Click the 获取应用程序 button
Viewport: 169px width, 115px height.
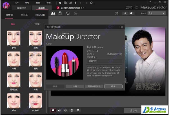point(94,86)
